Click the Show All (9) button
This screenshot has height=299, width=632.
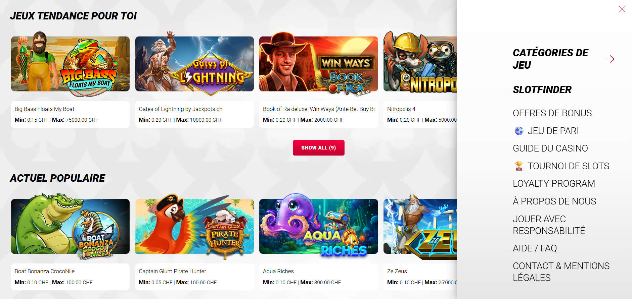pos(318,148)
